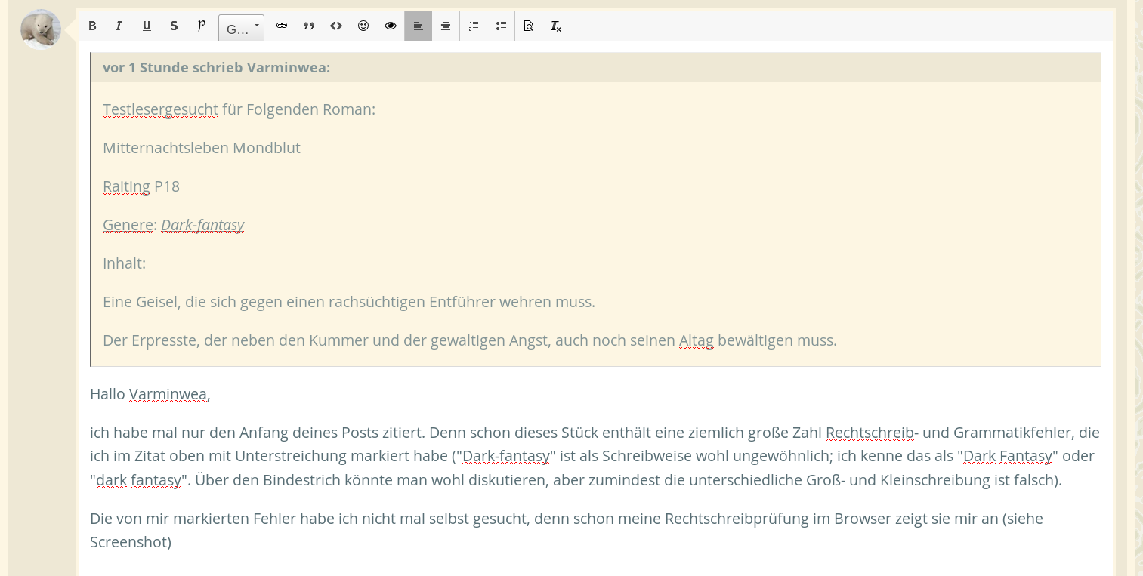Screen dimensions: 1143x576
Task: Toggle underline formatting
Action: [147, 26]
